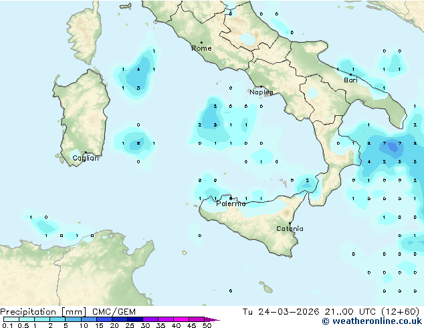Screen dimensions: 424x328
Task: Click the "25" legend scale value
Action: click(x=130, y=325)
